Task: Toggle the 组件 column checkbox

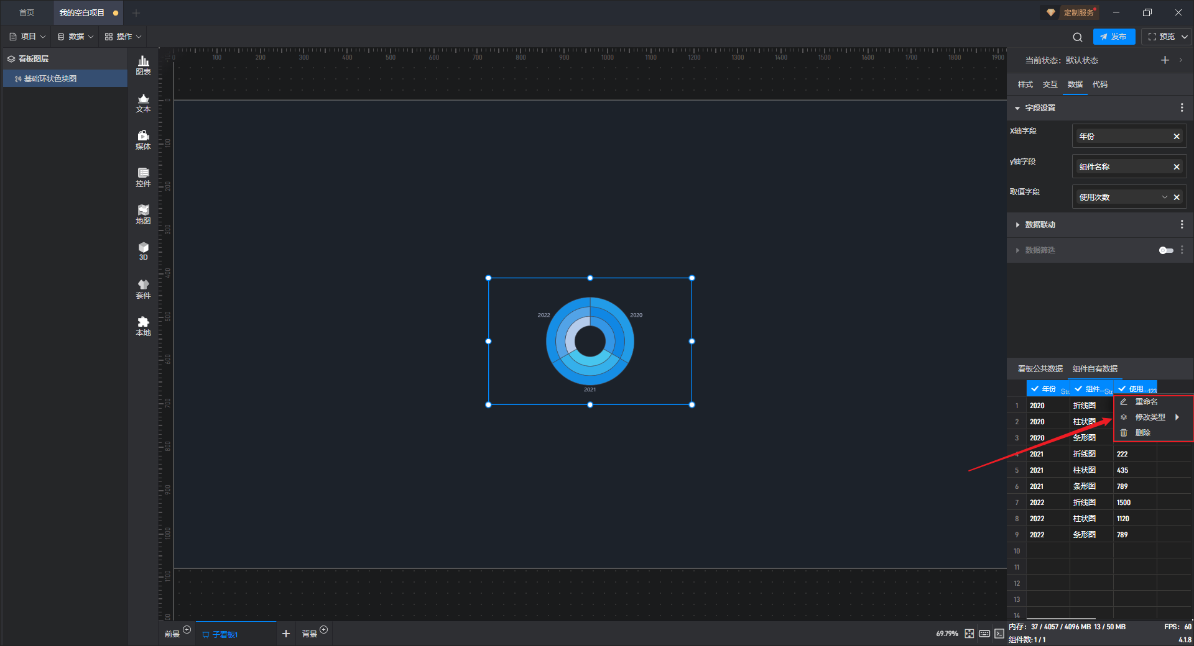Action: 1078,389
